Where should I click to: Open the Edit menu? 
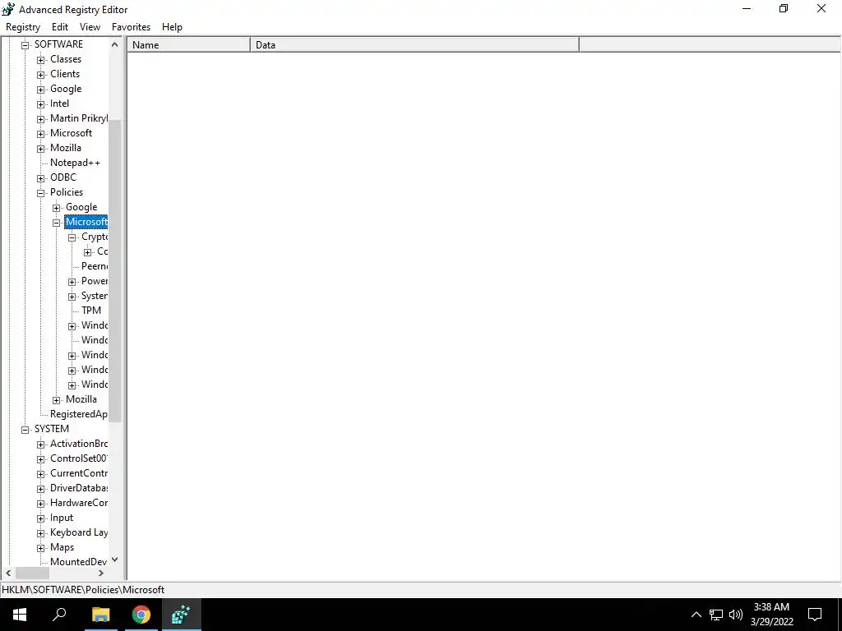[59, 27]
